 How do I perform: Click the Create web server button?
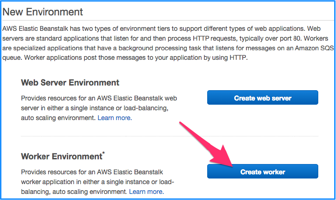[262, 97]
